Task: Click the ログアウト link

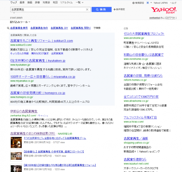Action: tap(170, 18)
